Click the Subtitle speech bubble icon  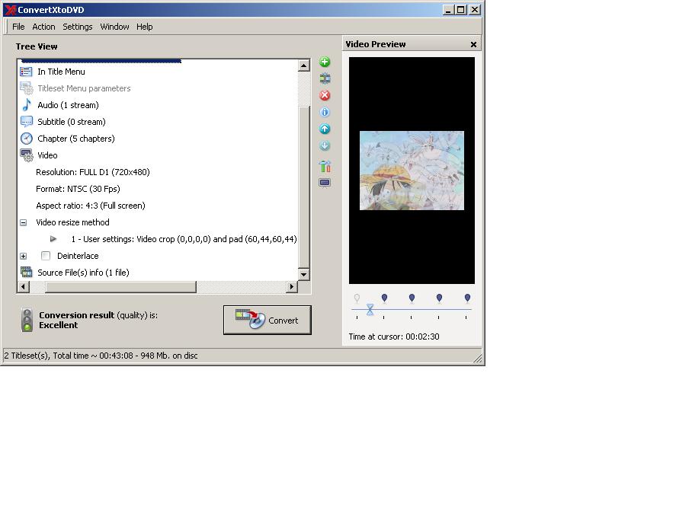[27, 122]
